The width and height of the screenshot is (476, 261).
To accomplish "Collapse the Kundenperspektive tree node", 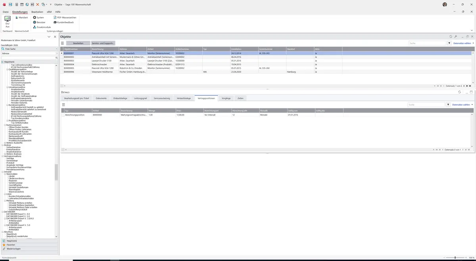I will (8, 105).
